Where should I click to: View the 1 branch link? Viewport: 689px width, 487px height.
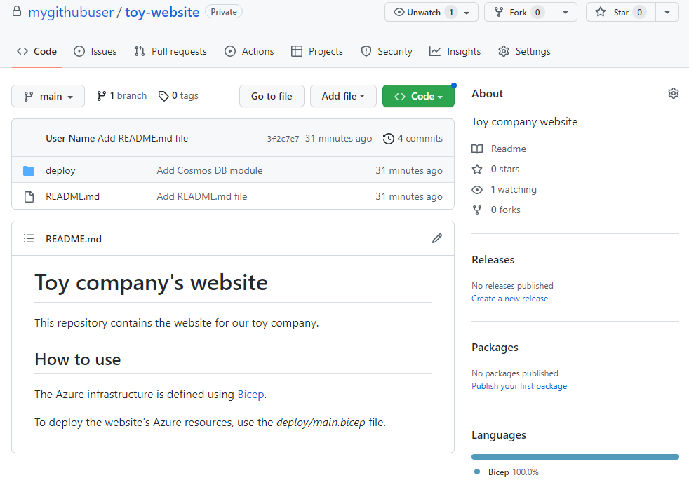[121, 95]
